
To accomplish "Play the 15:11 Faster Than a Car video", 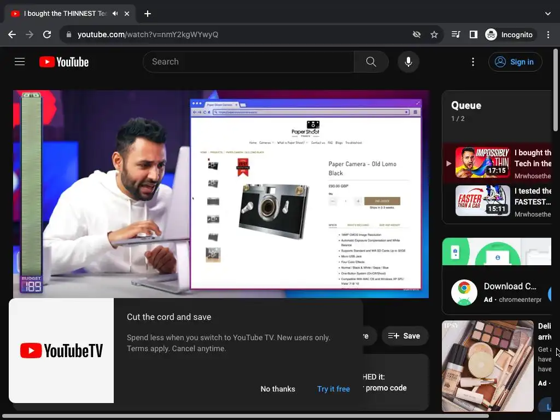I will 482,200.
